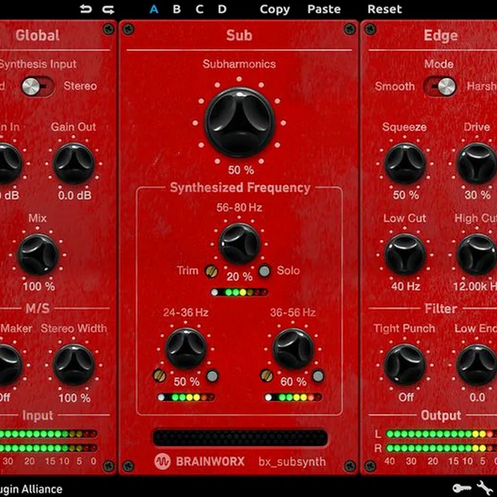497x497 pixels.
Task: Click the bx_subsynth plugin name
Action: (x=292, y=462)
